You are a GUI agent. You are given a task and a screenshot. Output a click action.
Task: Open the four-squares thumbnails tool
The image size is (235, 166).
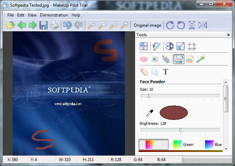tap(144, 46)
